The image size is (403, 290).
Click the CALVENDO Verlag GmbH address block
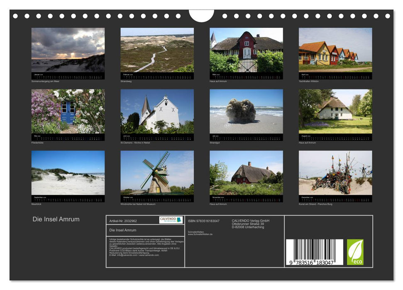coord(250,223)
